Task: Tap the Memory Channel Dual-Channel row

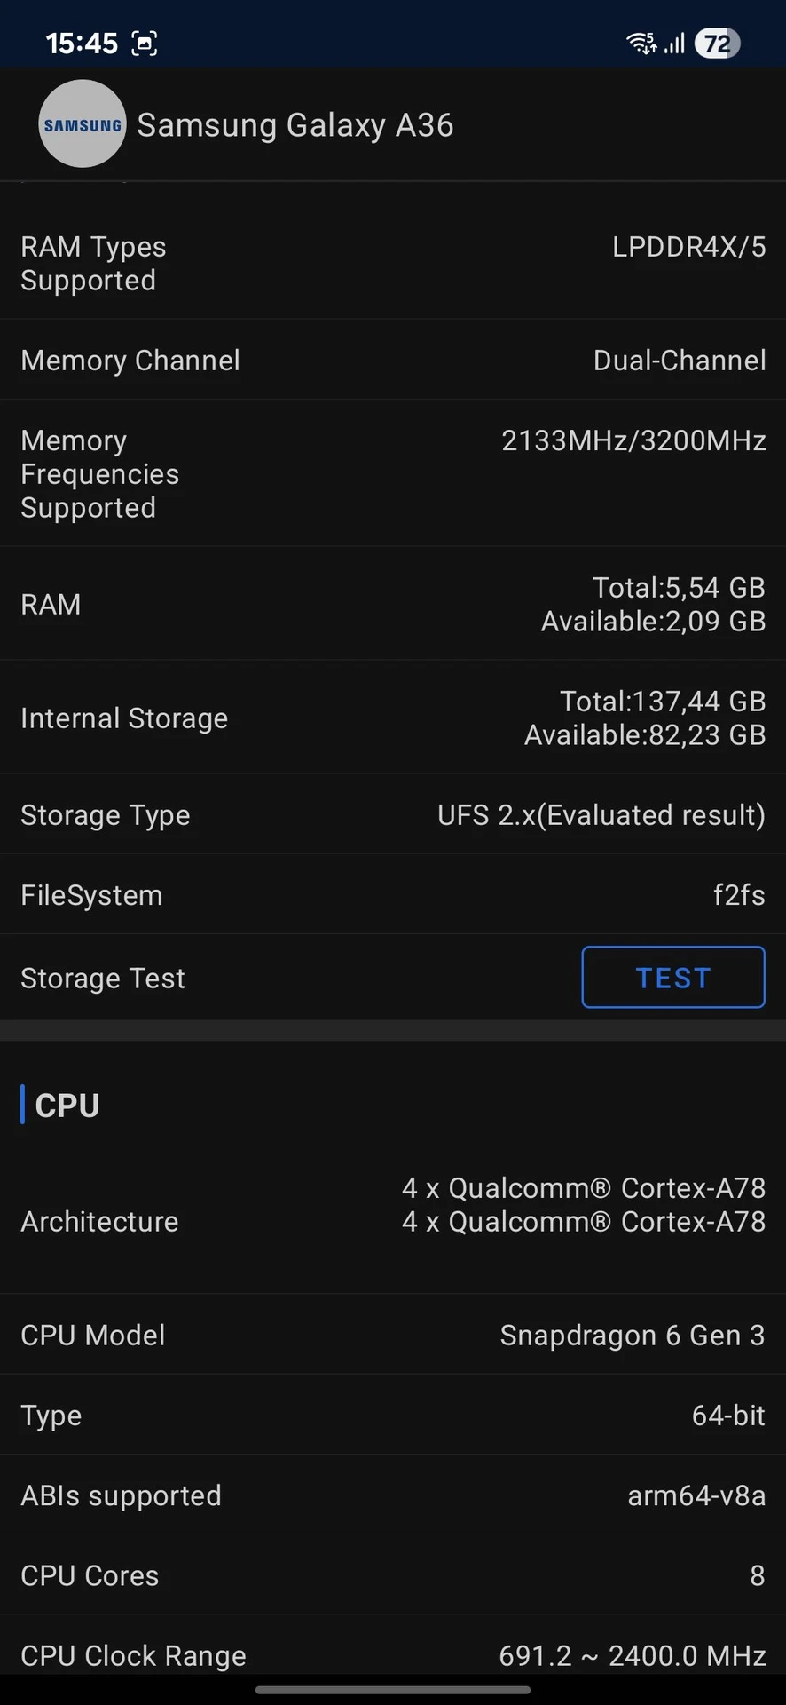Action: click(393, 361)
